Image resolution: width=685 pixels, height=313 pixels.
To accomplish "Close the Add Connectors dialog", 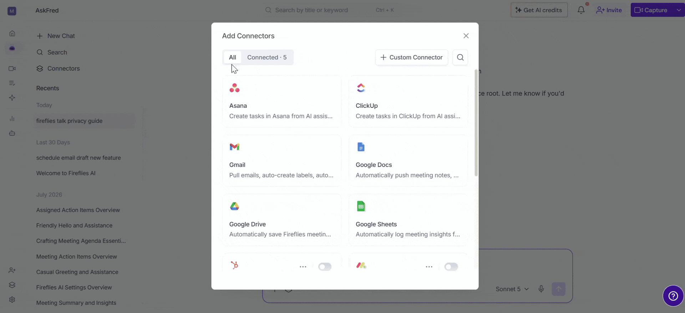I will pyautogui.click(x=466, y=36).
